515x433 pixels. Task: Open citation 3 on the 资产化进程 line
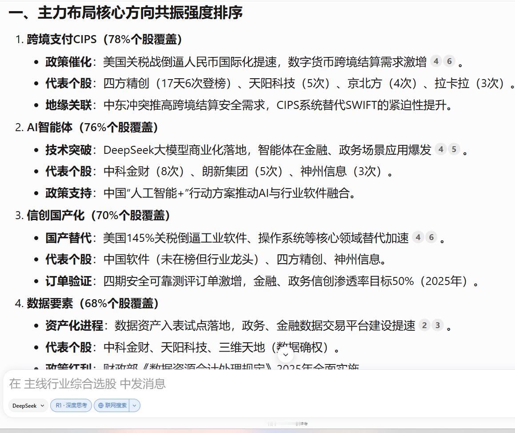coord(438,325)
